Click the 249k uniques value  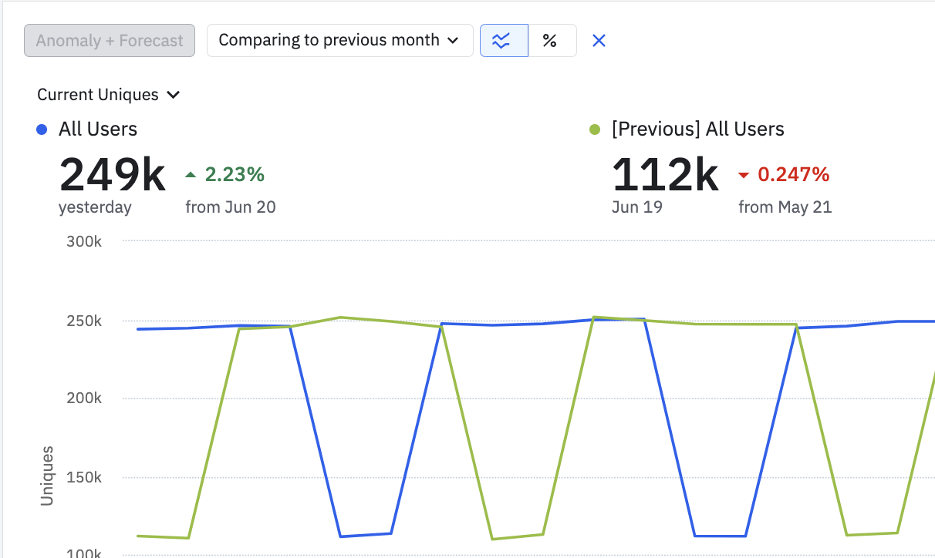(x=113, y=175)
